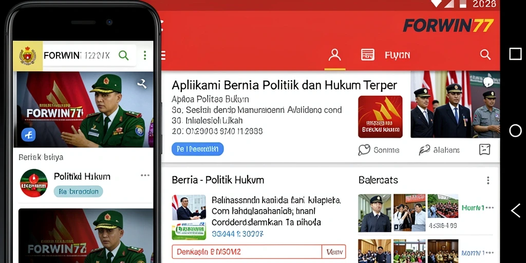Click the red app icon tile with gold logo
This screenshot has width=526, height=263.
point(380,117)
